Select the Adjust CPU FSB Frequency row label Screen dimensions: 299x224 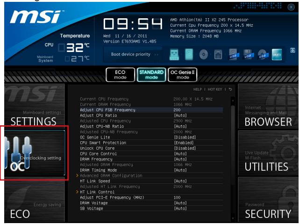coord(107,110)
